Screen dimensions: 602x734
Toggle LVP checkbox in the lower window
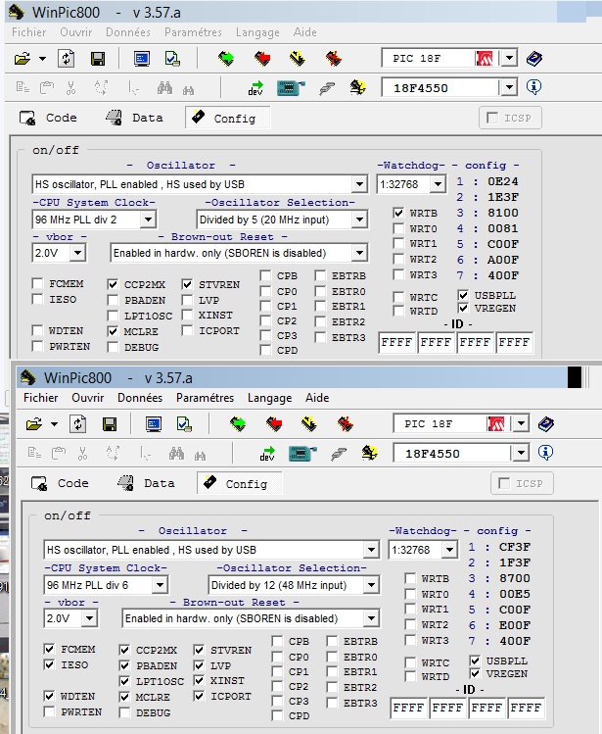point(199,665)
